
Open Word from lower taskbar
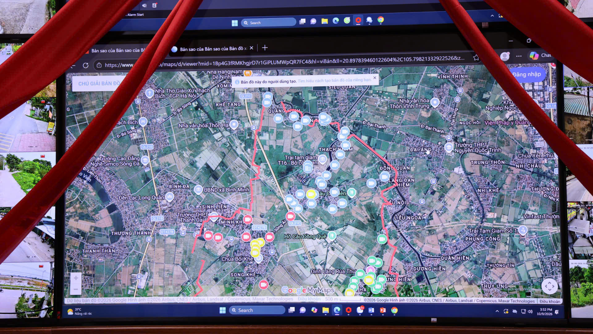(x=371, y=310)
